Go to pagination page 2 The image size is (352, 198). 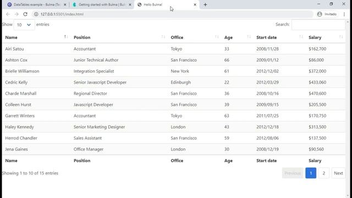point(324,173)
